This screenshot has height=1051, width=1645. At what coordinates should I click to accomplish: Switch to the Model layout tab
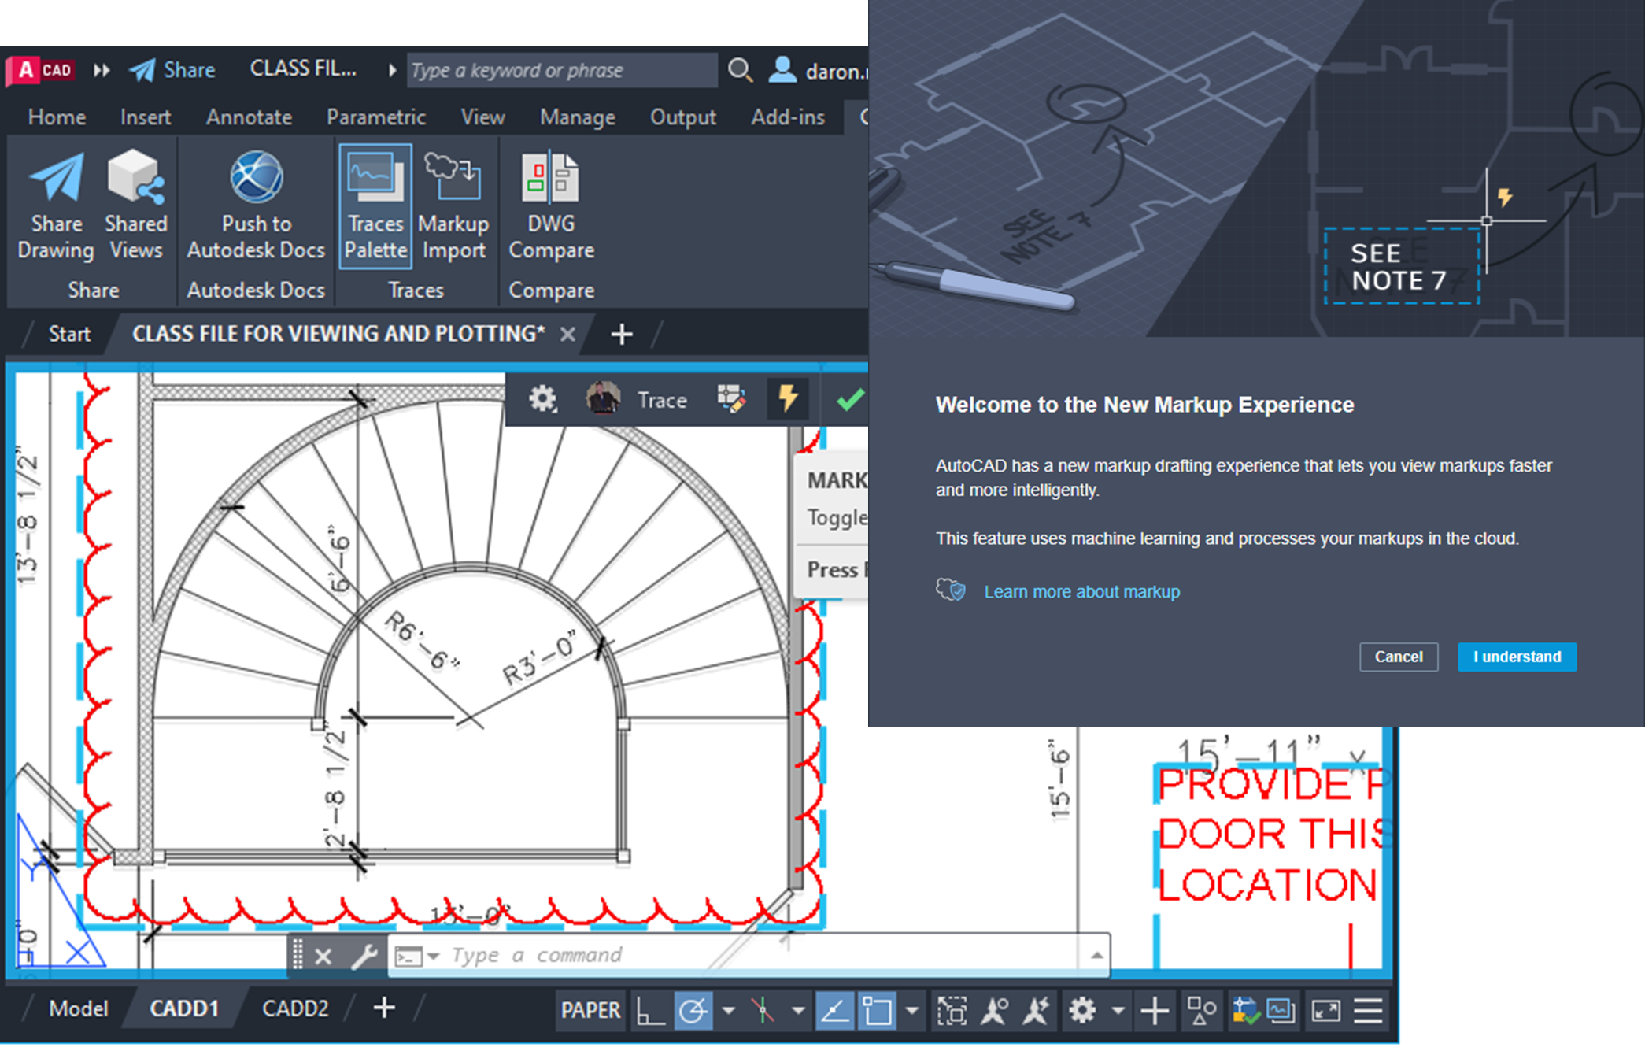78,1008
